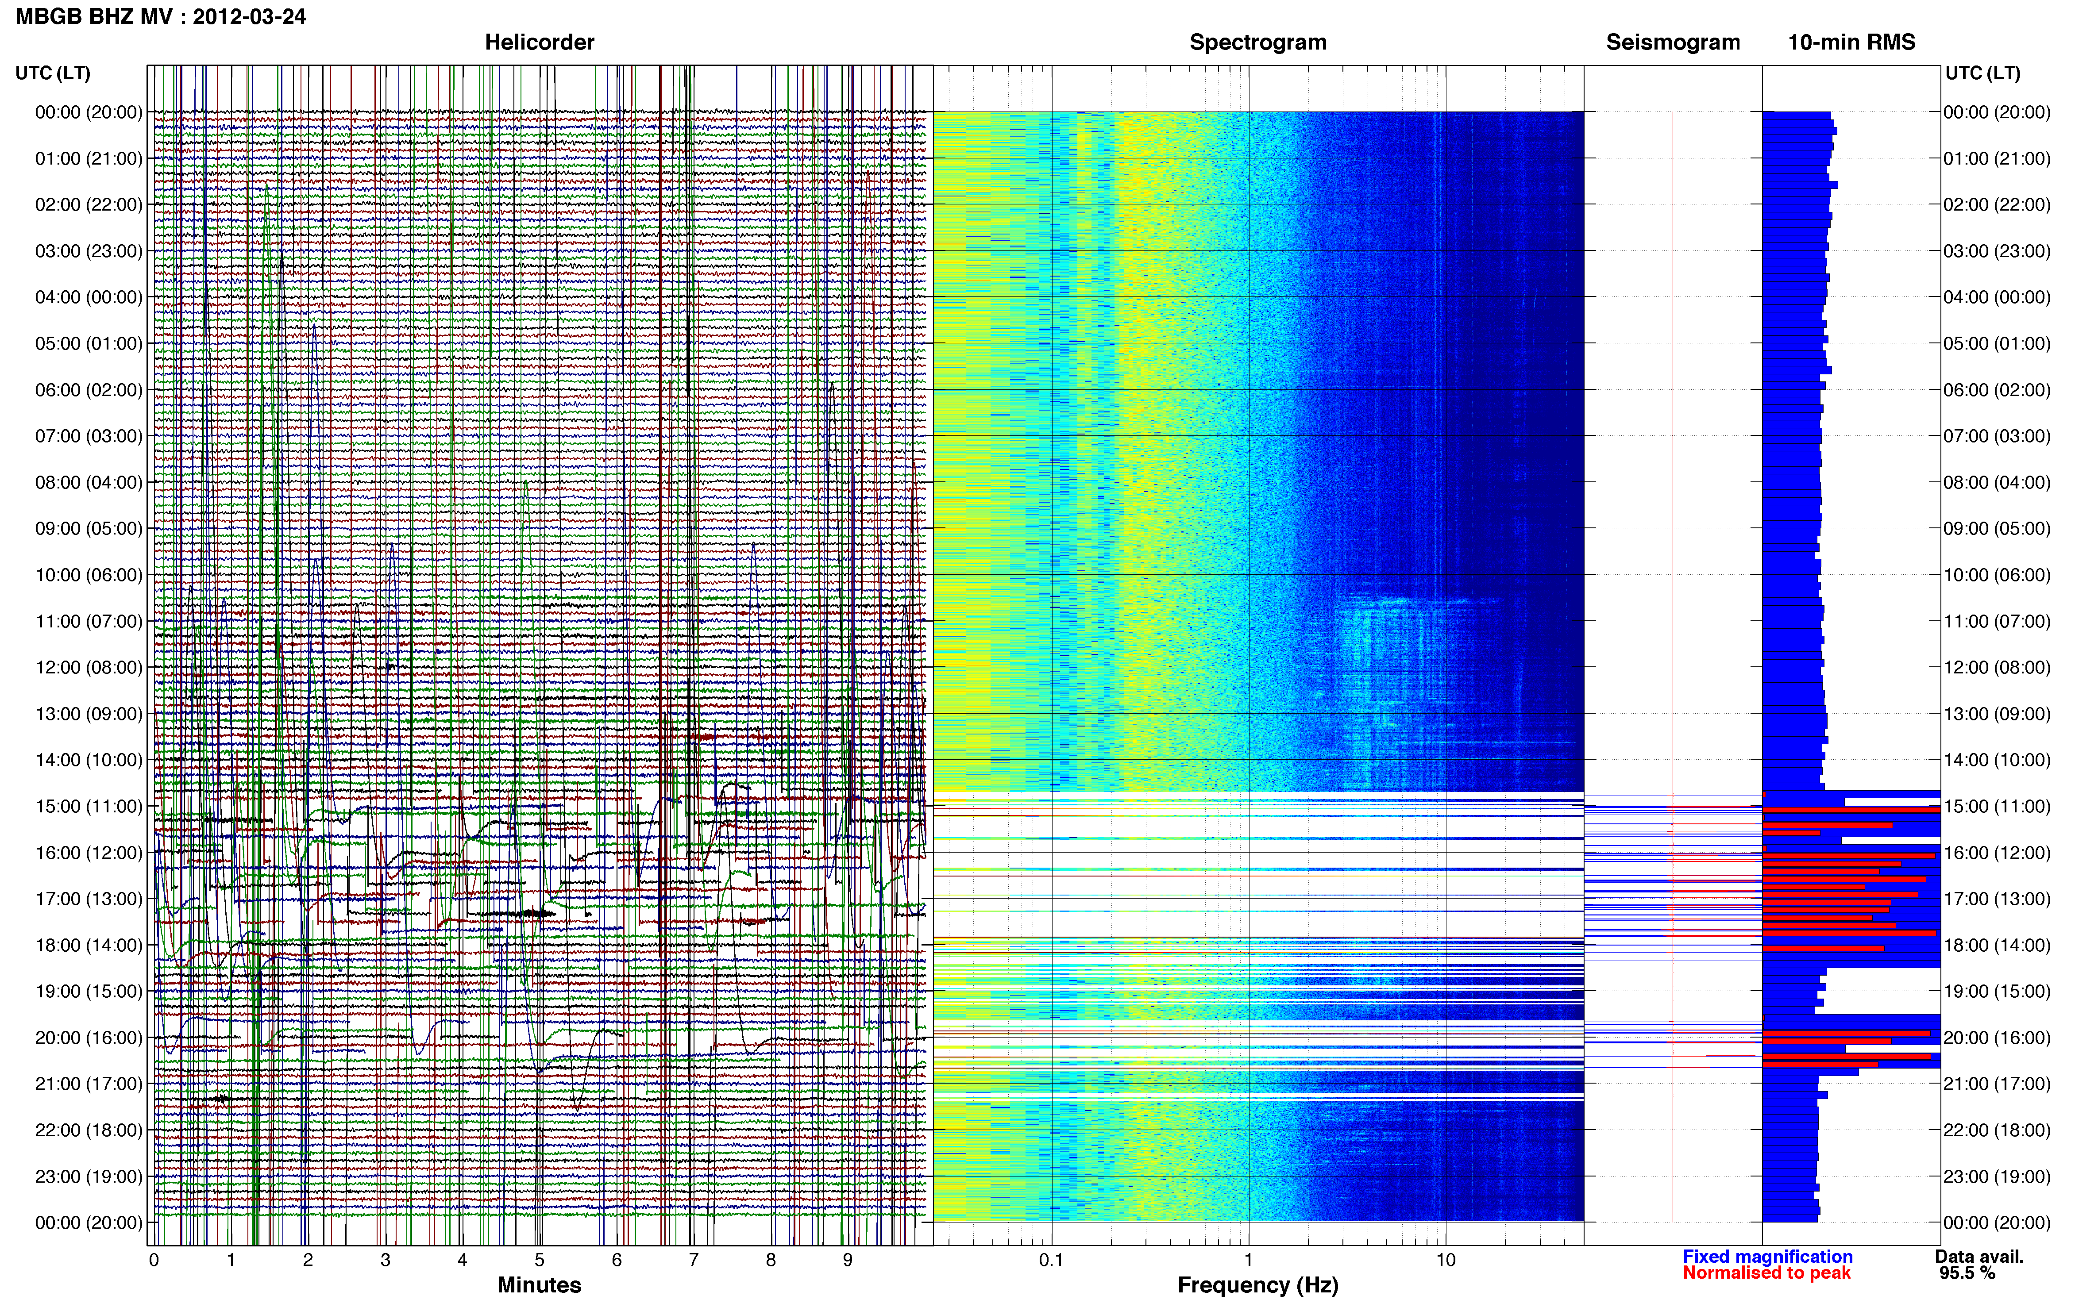Click right-axis time label '21:00 (17:00)'
2098x1311 pixels.
click(1998, 1084)
